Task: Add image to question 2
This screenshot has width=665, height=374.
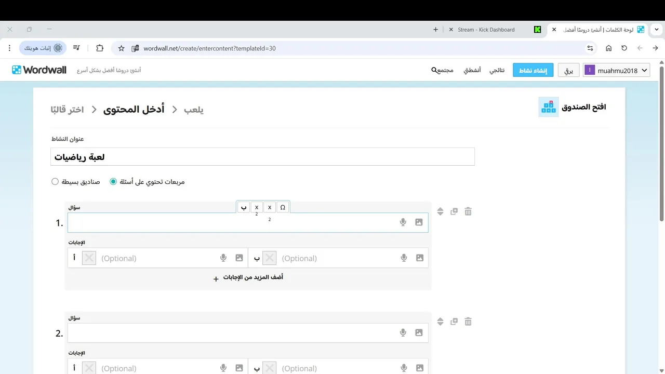Action: [419, 332]
